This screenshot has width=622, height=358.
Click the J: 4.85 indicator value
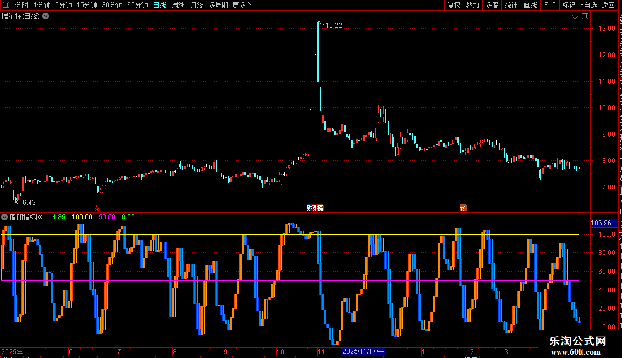tap(56, 217)
